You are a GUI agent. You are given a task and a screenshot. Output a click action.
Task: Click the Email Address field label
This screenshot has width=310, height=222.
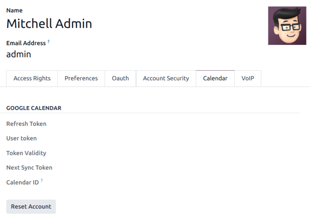(26, 43)
